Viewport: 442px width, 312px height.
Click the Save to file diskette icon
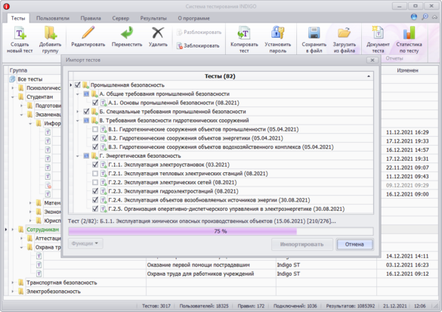pos(314,33)
